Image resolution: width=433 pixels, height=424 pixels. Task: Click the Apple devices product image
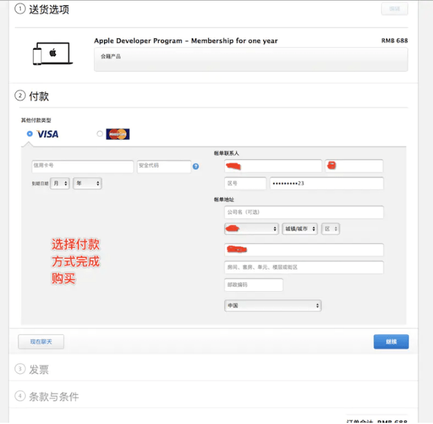[x=53, y=53]
